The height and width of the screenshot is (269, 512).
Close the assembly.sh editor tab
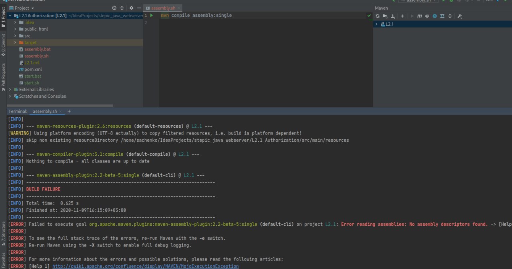(x=178, y=8)
